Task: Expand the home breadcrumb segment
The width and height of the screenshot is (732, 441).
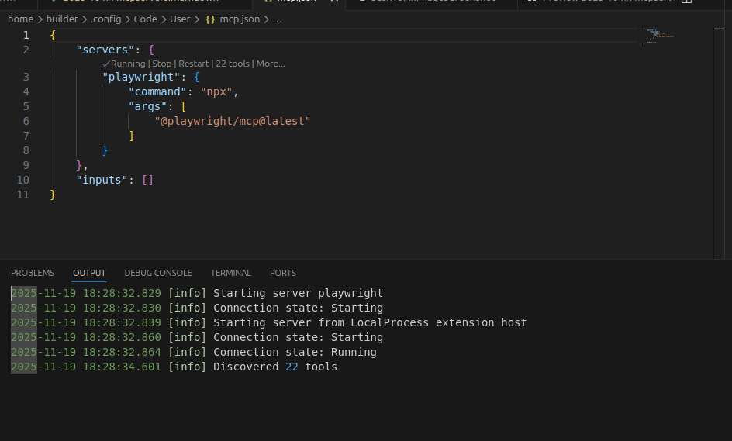Action: click(20, 19)
